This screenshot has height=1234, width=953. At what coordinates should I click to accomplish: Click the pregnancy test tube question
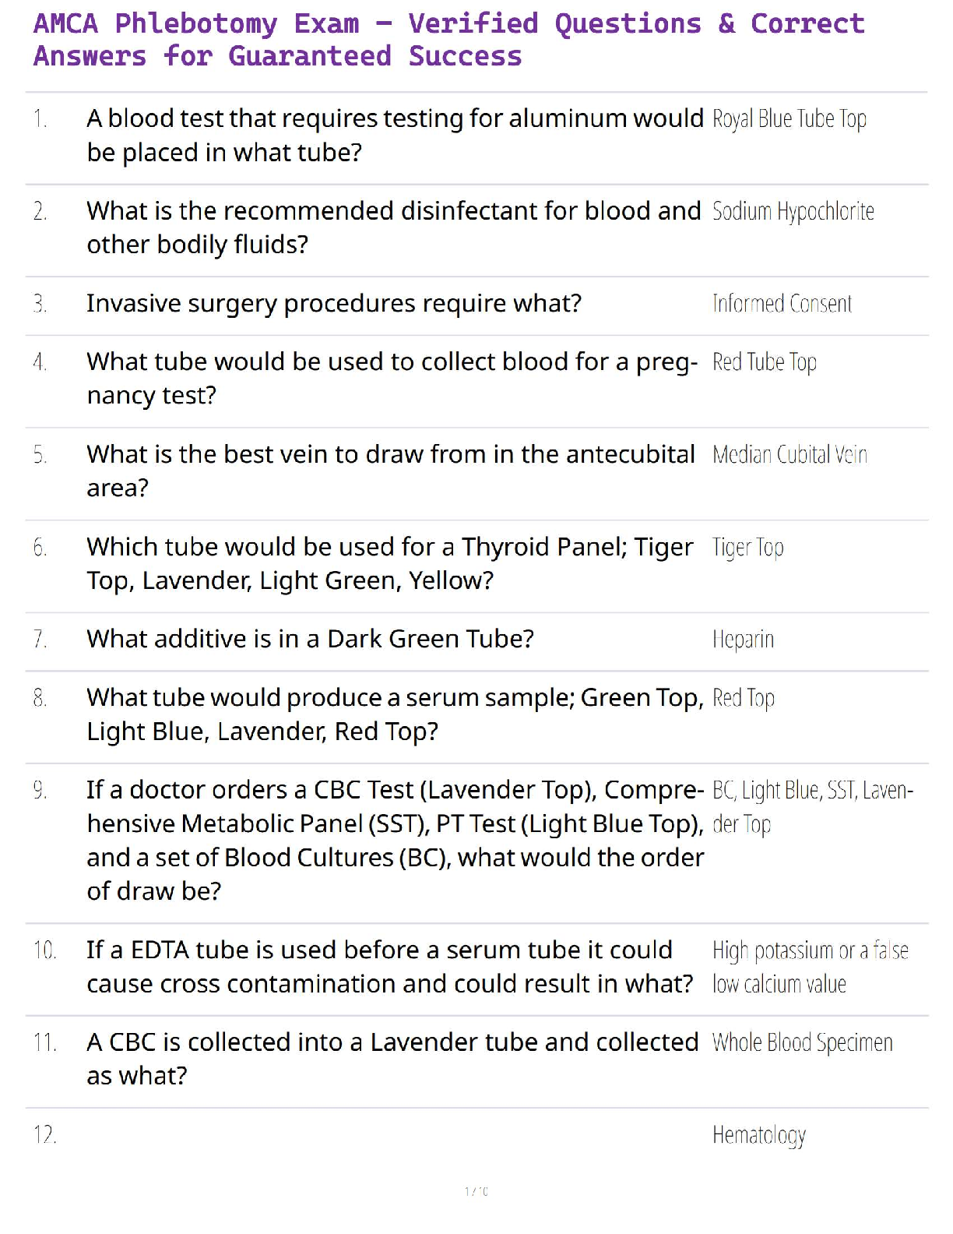pos(392,379)
